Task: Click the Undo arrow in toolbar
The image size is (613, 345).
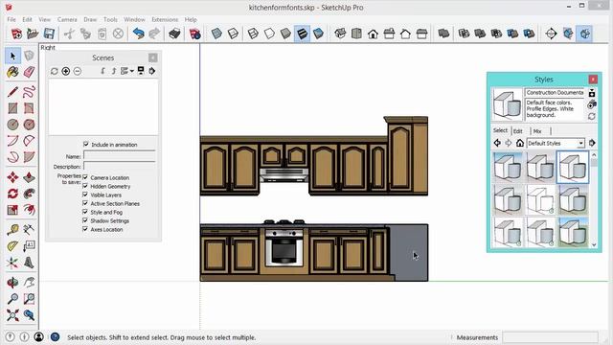Action: (x=138, y=34)
